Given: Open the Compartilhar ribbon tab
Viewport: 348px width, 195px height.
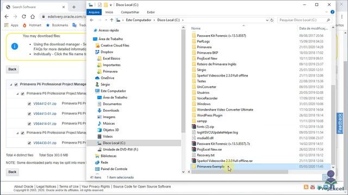Looking at the screenshot, I should coord(130,12).
